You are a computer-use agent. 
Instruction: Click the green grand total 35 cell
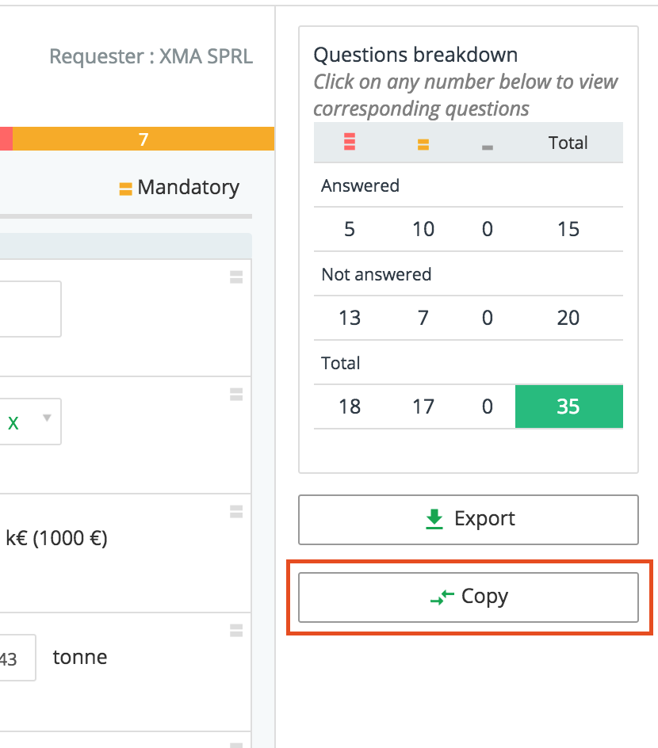pyautogui.click(x=568, y=406)
